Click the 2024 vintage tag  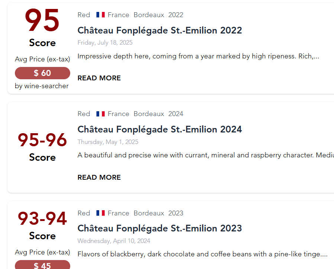pos(176,114)
